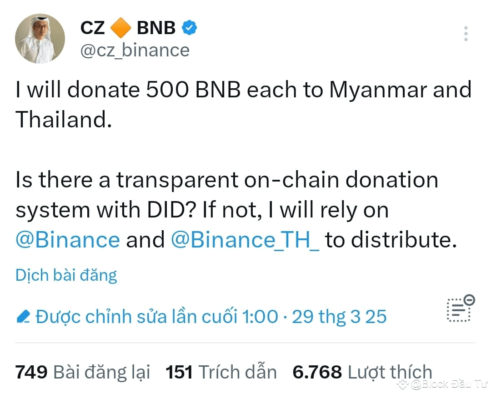The height and width of the screenshot is (394, 491).
Task: Open the @cz_binance handle
Action: coord(135,50)
